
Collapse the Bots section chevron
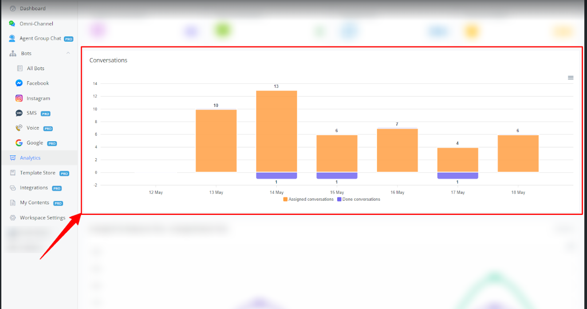point(68,53)
